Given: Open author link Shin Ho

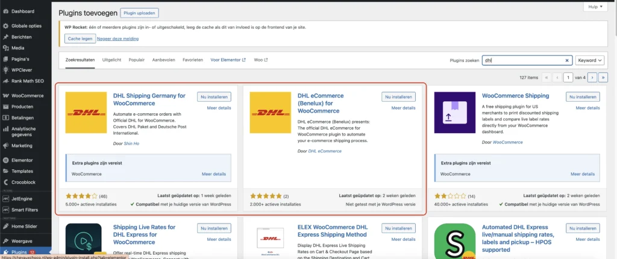Looking at the screenshot, I should click(x=131, y=144).
